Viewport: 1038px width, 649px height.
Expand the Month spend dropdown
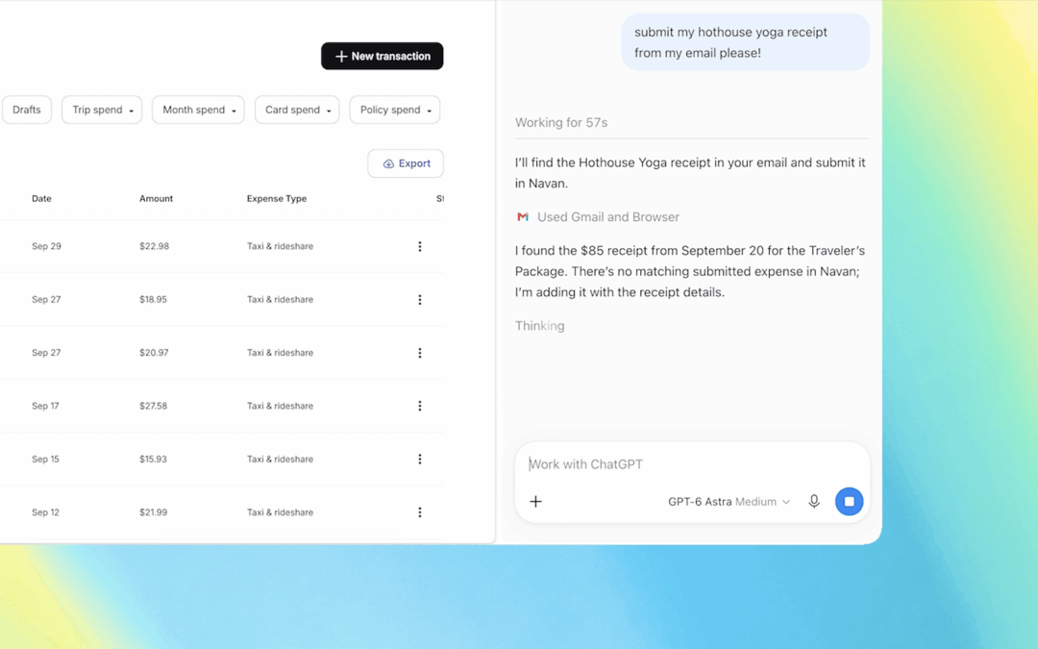pyautogui.click(x=199, y=110)
